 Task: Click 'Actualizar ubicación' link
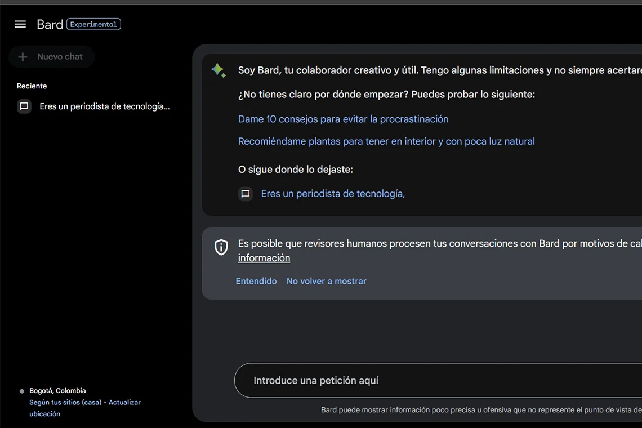click(x=124, y=403)
